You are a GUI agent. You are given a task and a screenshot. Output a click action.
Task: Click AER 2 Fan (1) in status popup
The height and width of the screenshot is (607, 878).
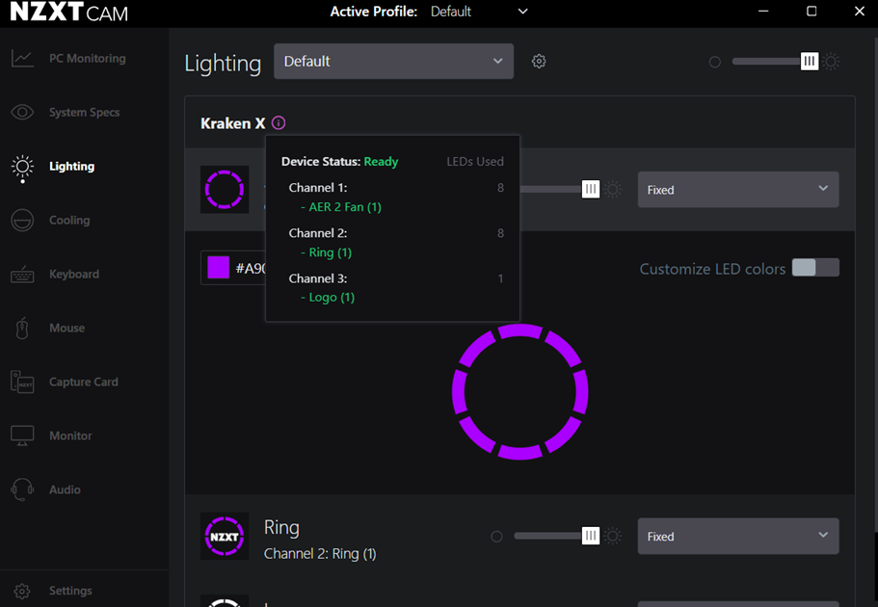tap(341, 206)
